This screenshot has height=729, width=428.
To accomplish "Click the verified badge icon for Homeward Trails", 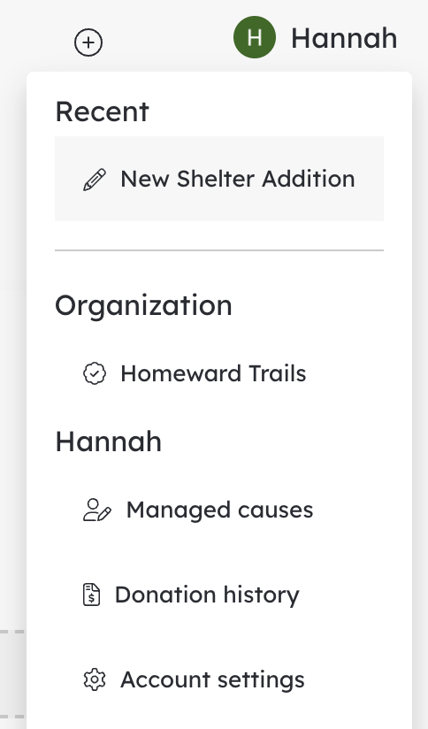I will pyautogui.click(x=95, y=374).
